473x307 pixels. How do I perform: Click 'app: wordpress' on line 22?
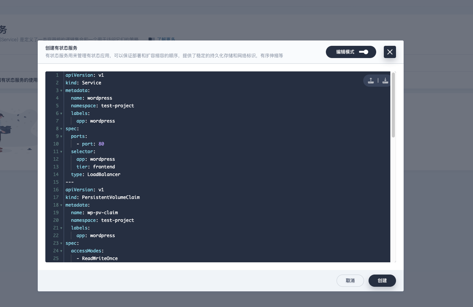(96, 236)
